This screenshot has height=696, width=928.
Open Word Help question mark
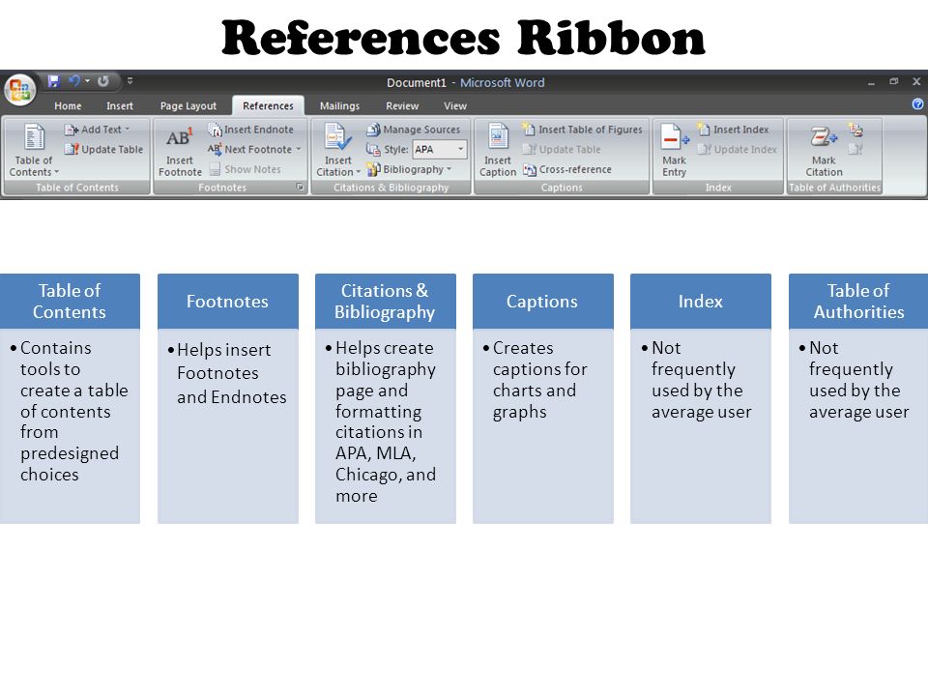917,104
